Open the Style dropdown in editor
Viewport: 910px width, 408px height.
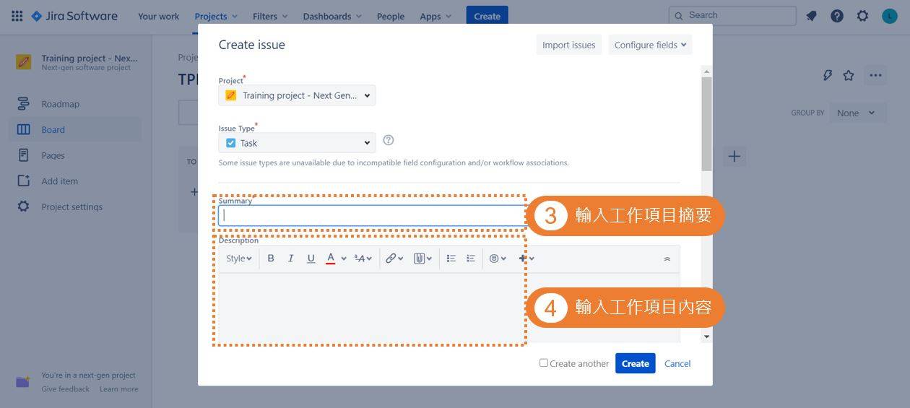tap(239, 259)
